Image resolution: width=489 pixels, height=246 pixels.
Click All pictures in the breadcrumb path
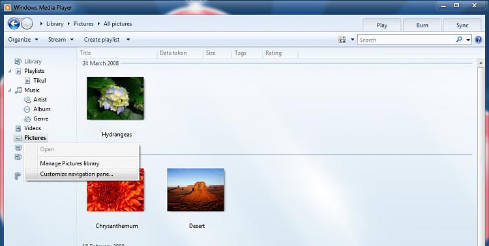pyautogui.click(x=117, y=23)
